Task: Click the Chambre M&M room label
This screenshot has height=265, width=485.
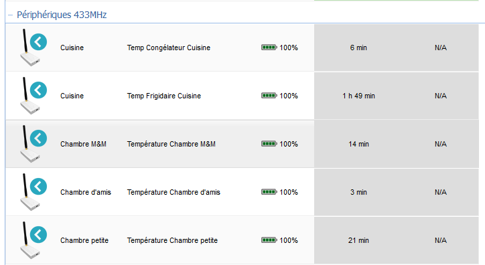Action: point(83,144)
